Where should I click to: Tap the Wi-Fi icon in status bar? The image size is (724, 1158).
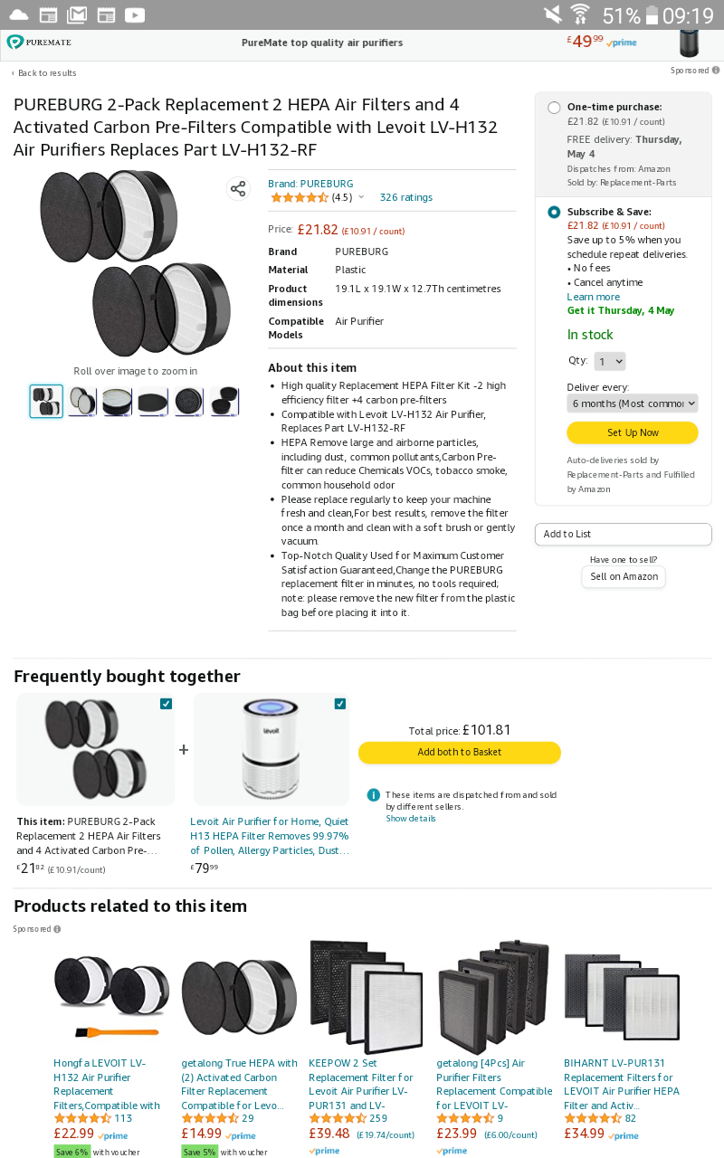(x=580, y=14)
